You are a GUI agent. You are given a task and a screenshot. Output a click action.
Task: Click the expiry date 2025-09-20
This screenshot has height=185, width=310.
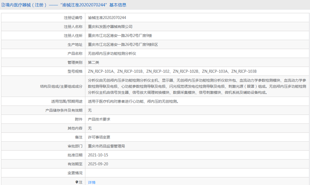(x=98, y=164)
